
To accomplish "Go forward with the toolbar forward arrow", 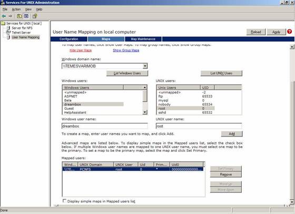I will 10,16.
